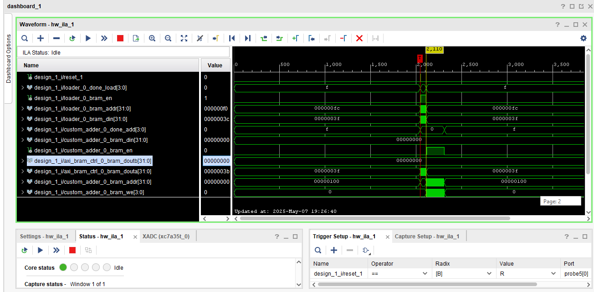This screenshot has height=292, width=594.
Task: Expand the loader_0_bram_addr[31:0] bus
Action: (x=23, y=109)
